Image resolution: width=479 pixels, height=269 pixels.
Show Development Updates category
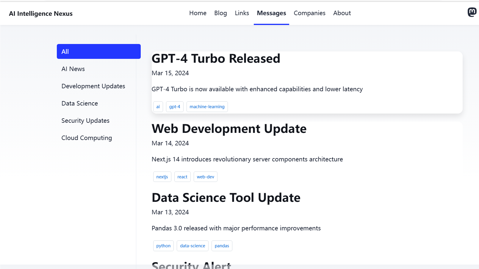[93, 86]
